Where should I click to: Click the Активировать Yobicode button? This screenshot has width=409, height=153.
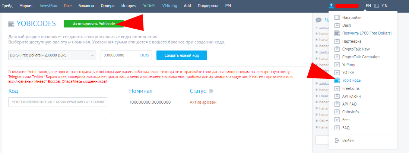94,24
